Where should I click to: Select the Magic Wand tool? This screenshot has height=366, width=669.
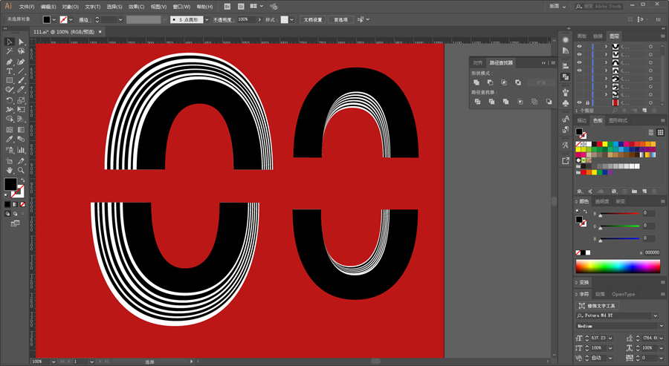click(x=10, y=51)
